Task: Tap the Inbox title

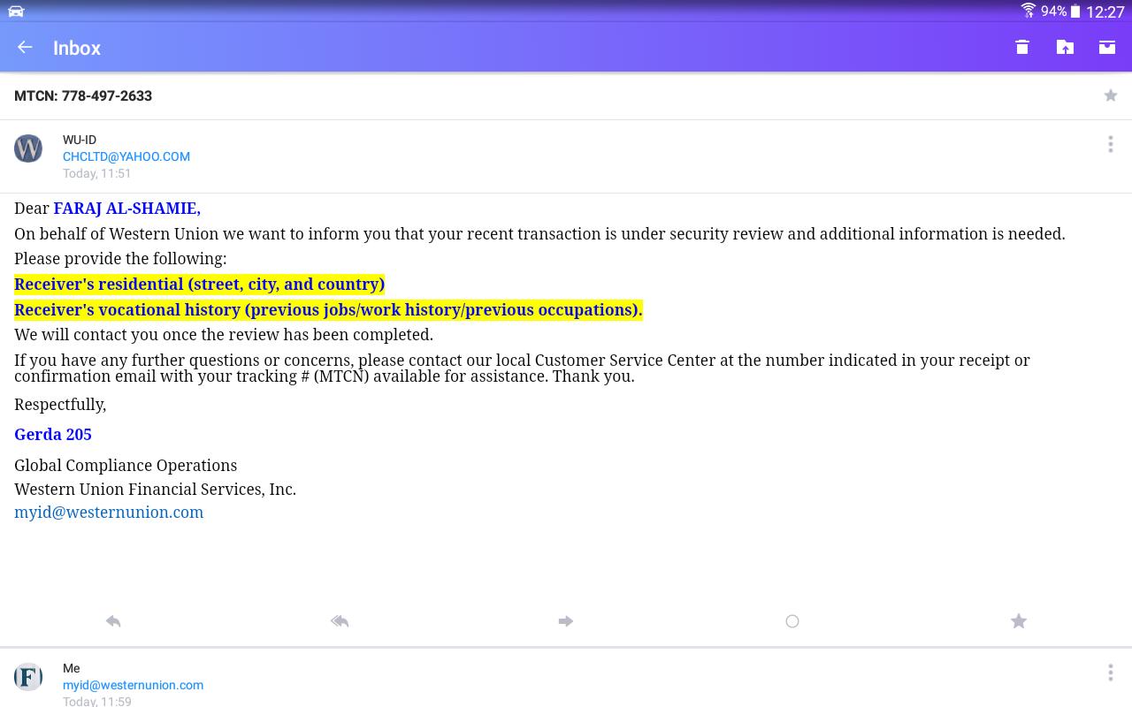Action: (77, 48)
